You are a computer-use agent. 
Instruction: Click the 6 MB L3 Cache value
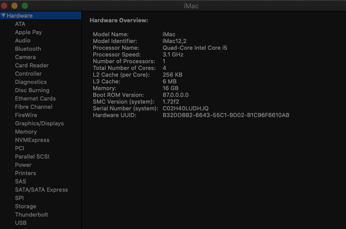click(x=169, y=81)
